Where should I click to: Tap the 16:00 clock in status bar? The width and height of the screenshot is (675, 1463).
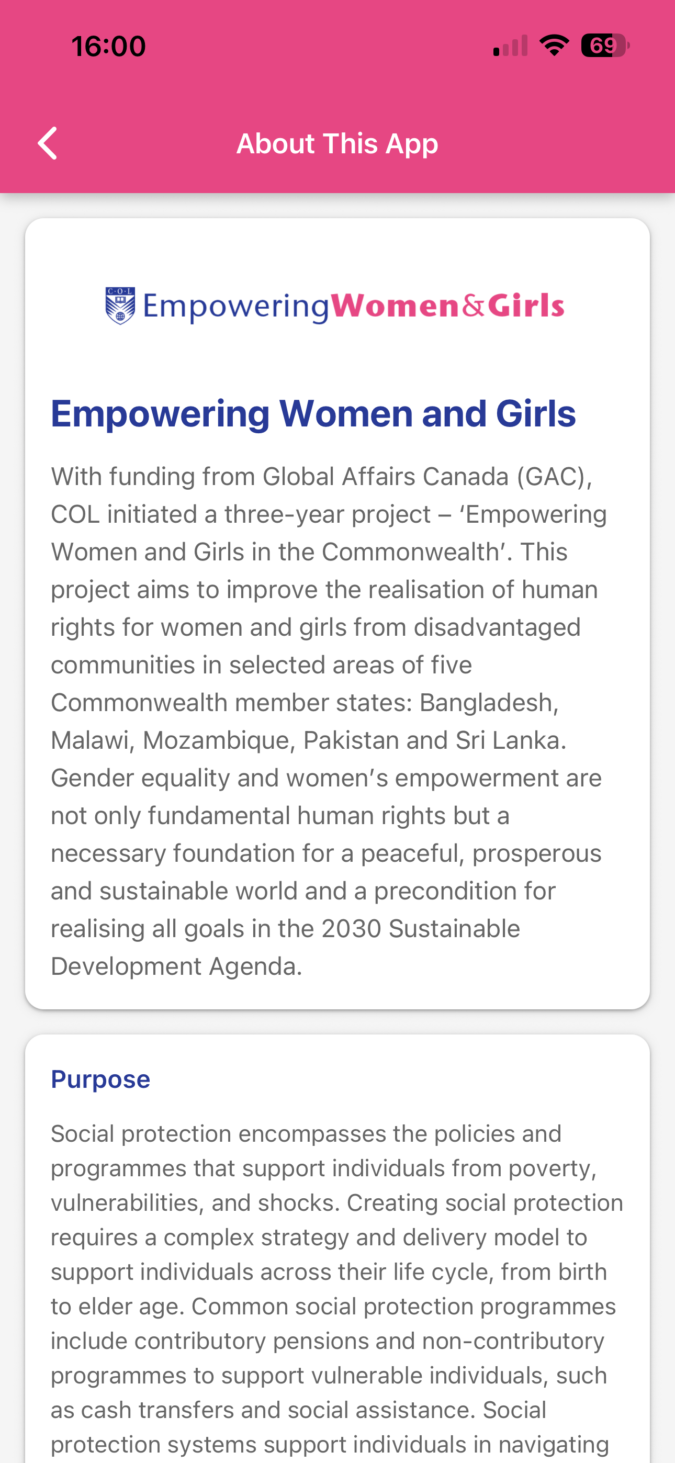[x=108, y=46]
